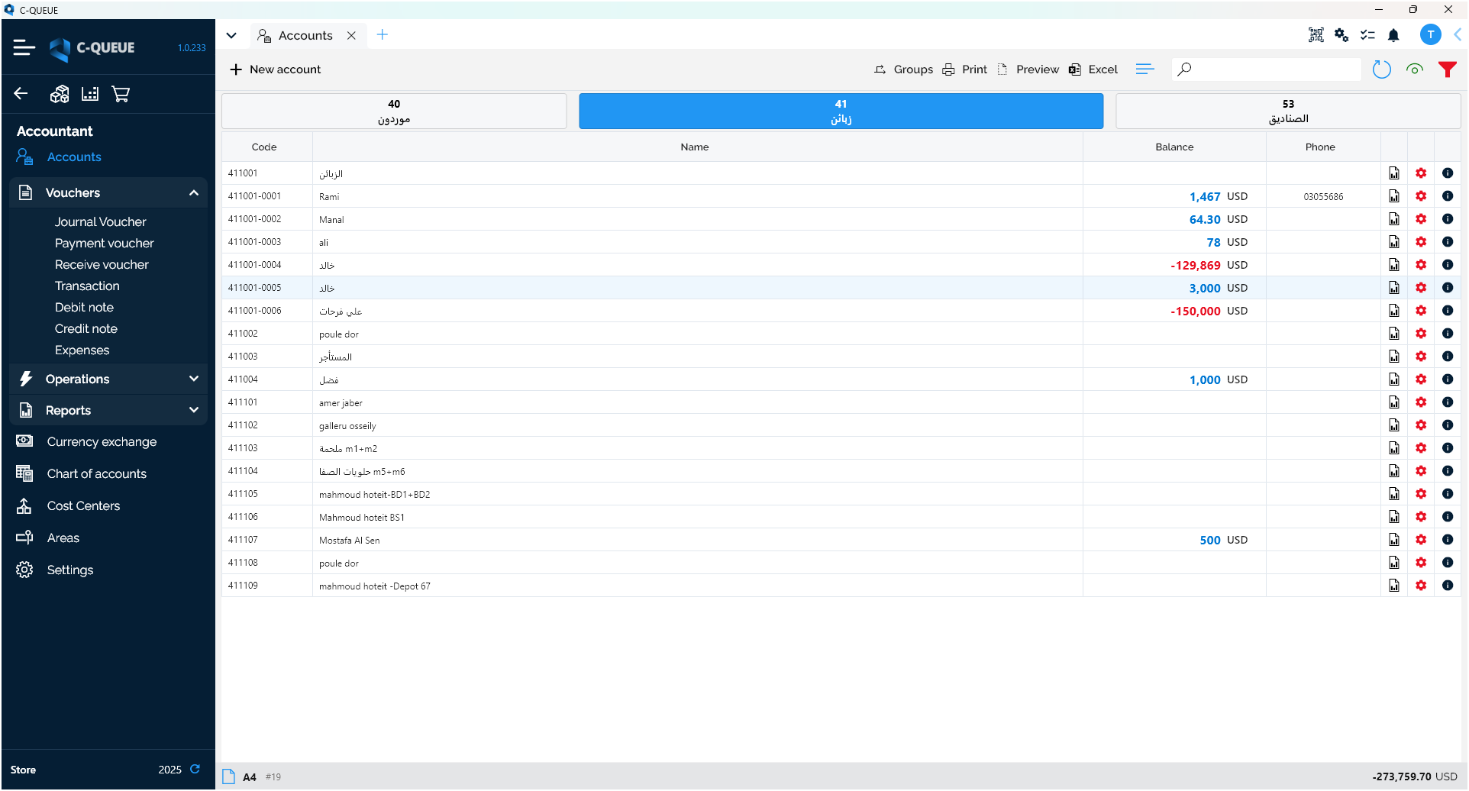
Task: Expand the Reports section
Action: tap(193, 410)
